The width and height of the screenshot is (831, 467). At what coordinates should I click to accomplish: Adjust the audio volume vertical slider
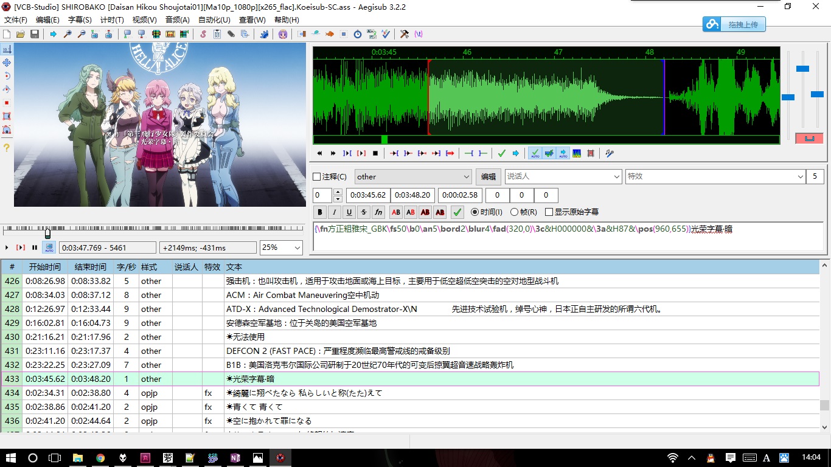(x=817, y=94)
